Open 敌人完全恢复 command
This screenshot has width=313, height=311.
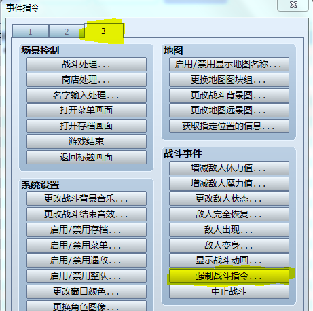229,214
